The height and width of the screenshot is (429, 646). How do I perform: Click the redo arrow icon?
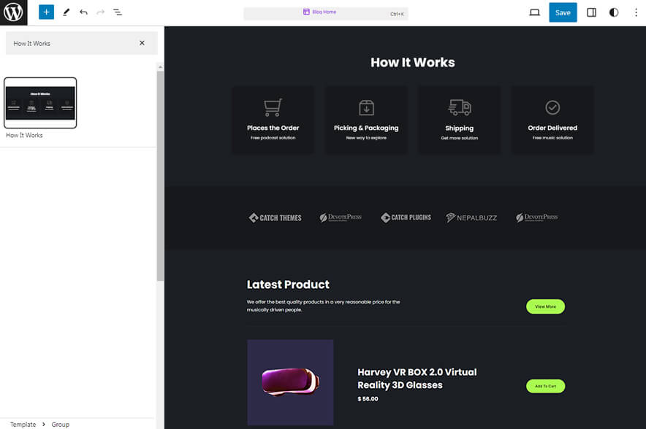pos(99,12)
